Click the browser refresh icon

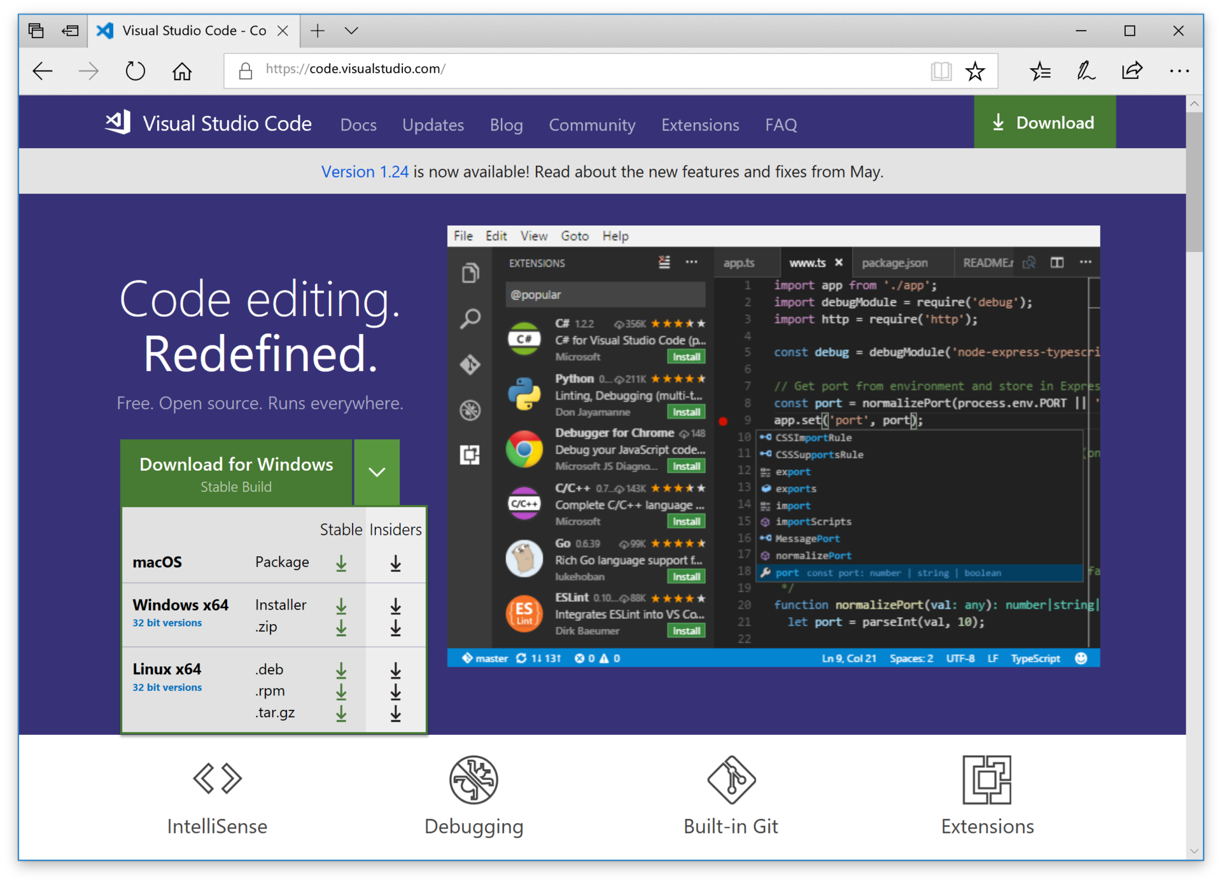pyautogui.click(x=135, y=71)
